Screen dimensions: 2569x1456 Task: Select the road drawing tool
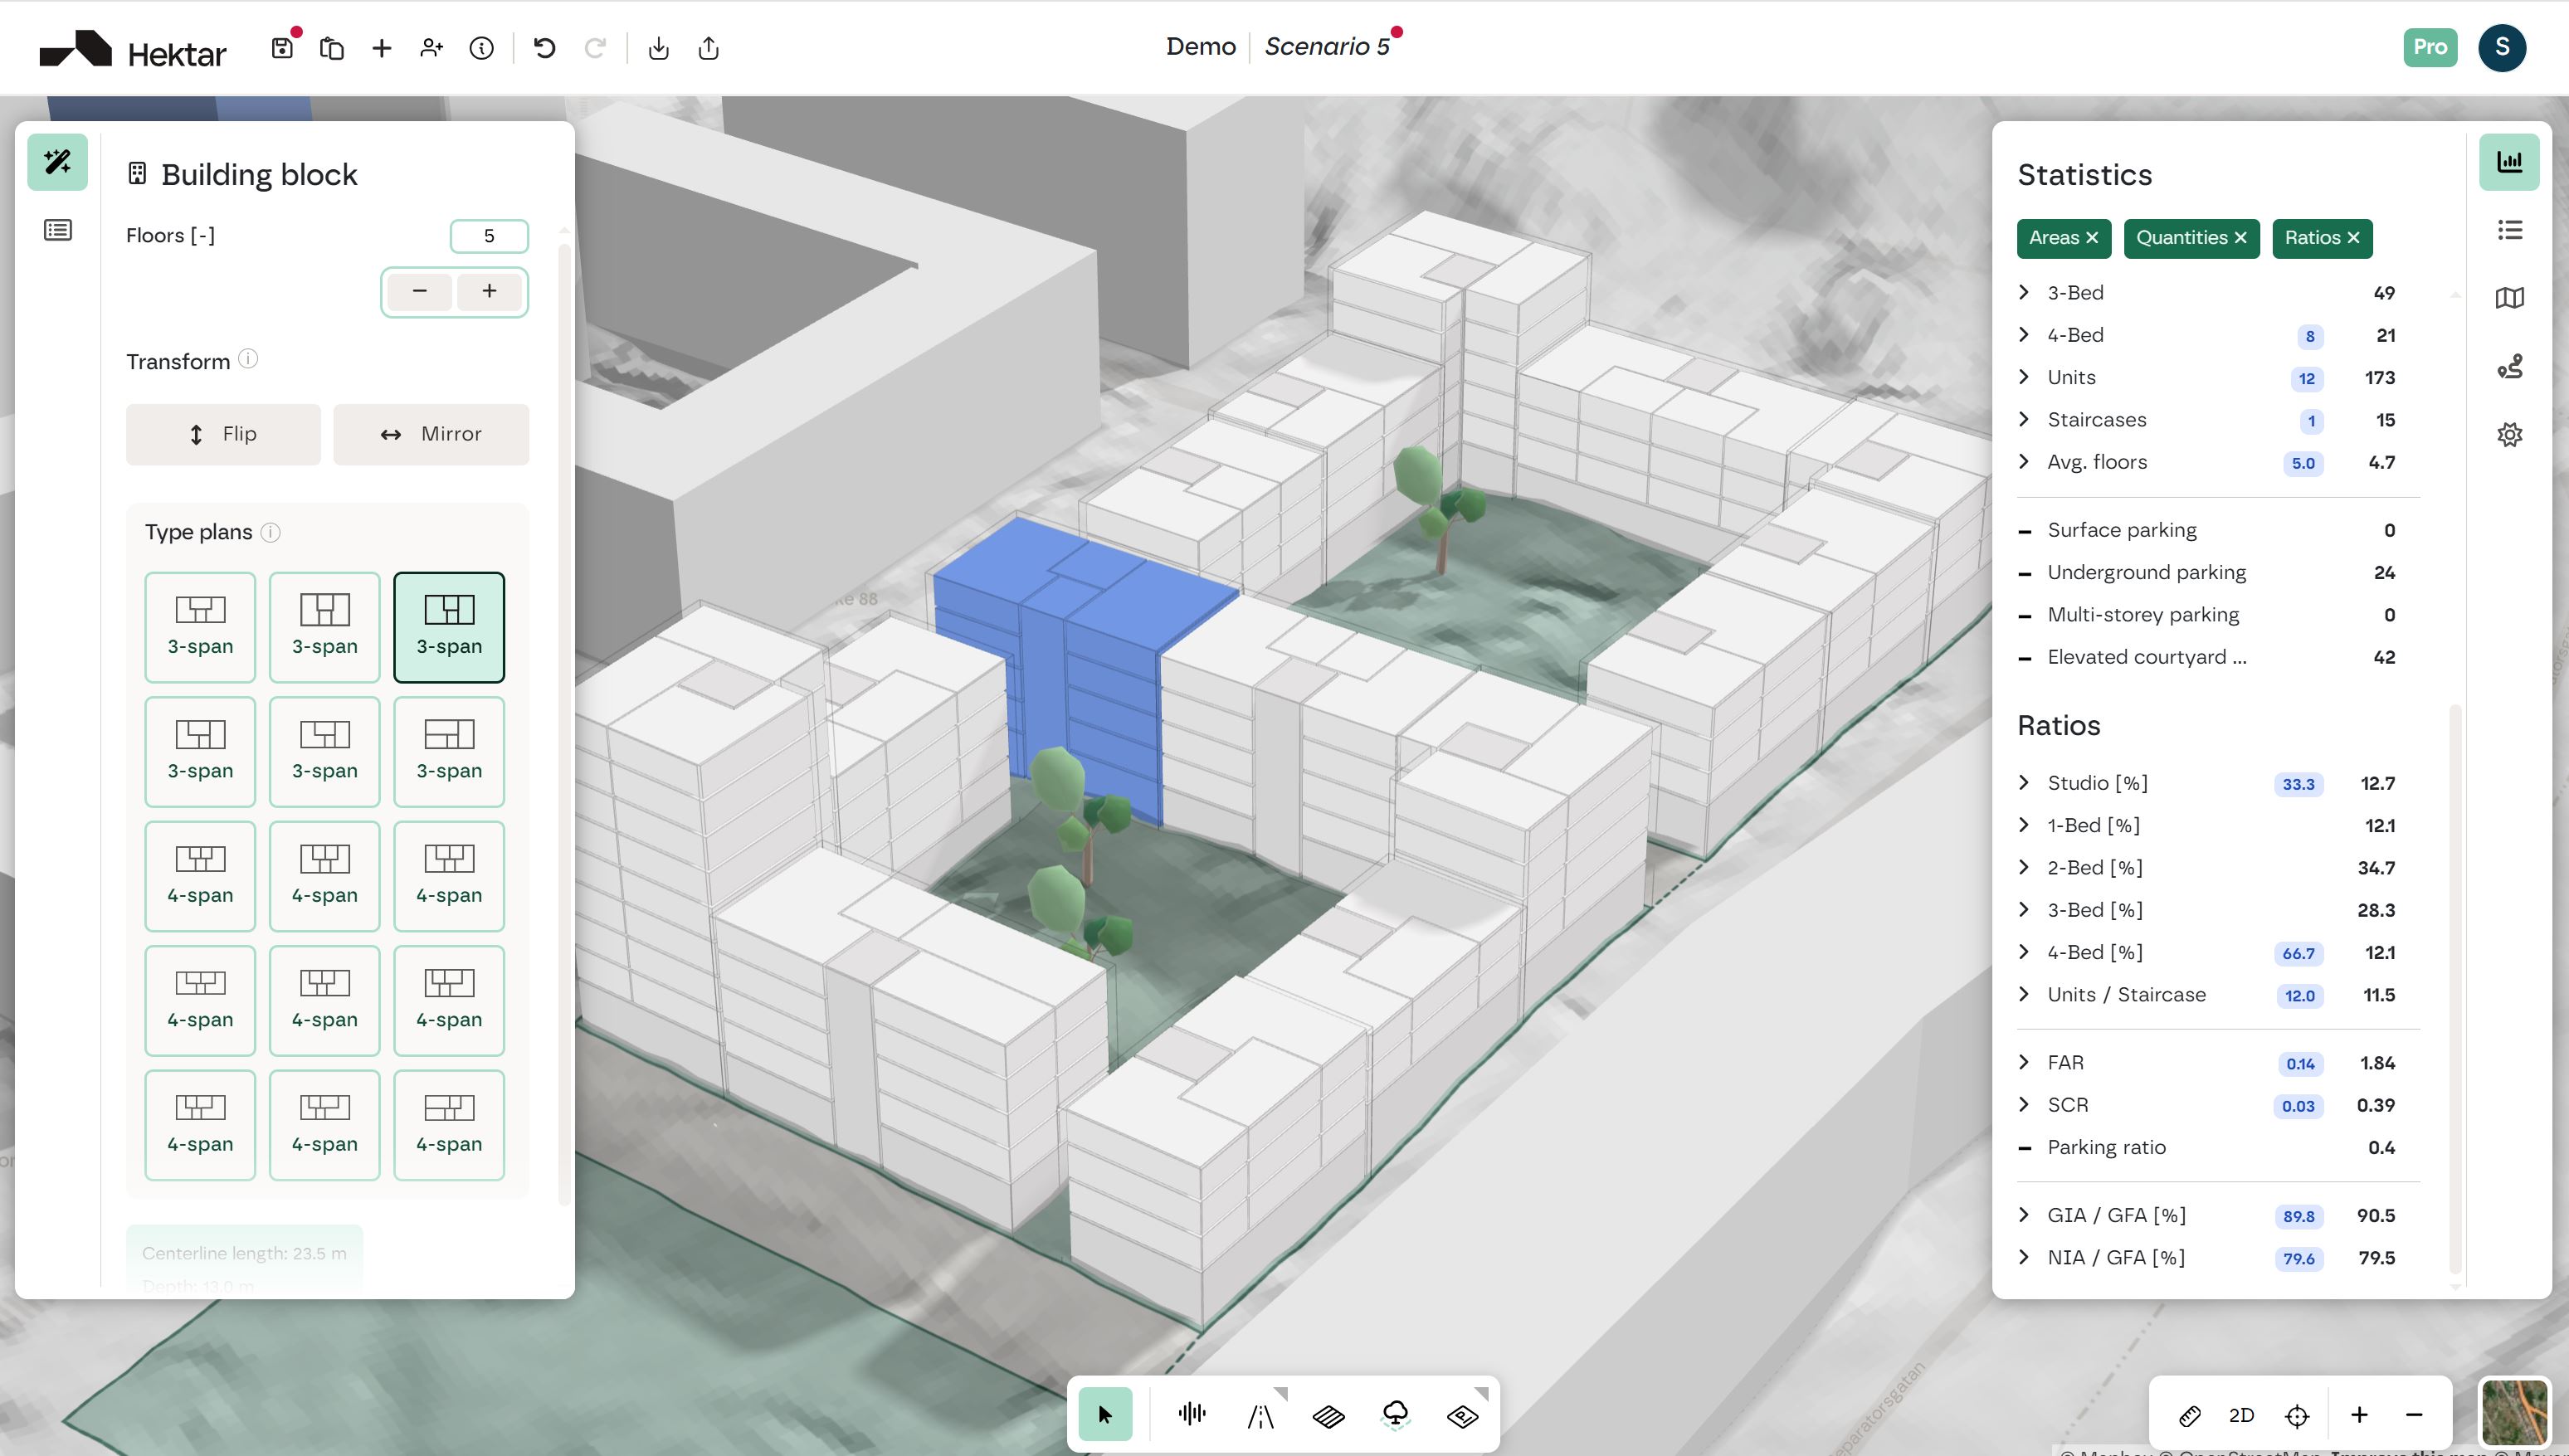1260,1414
